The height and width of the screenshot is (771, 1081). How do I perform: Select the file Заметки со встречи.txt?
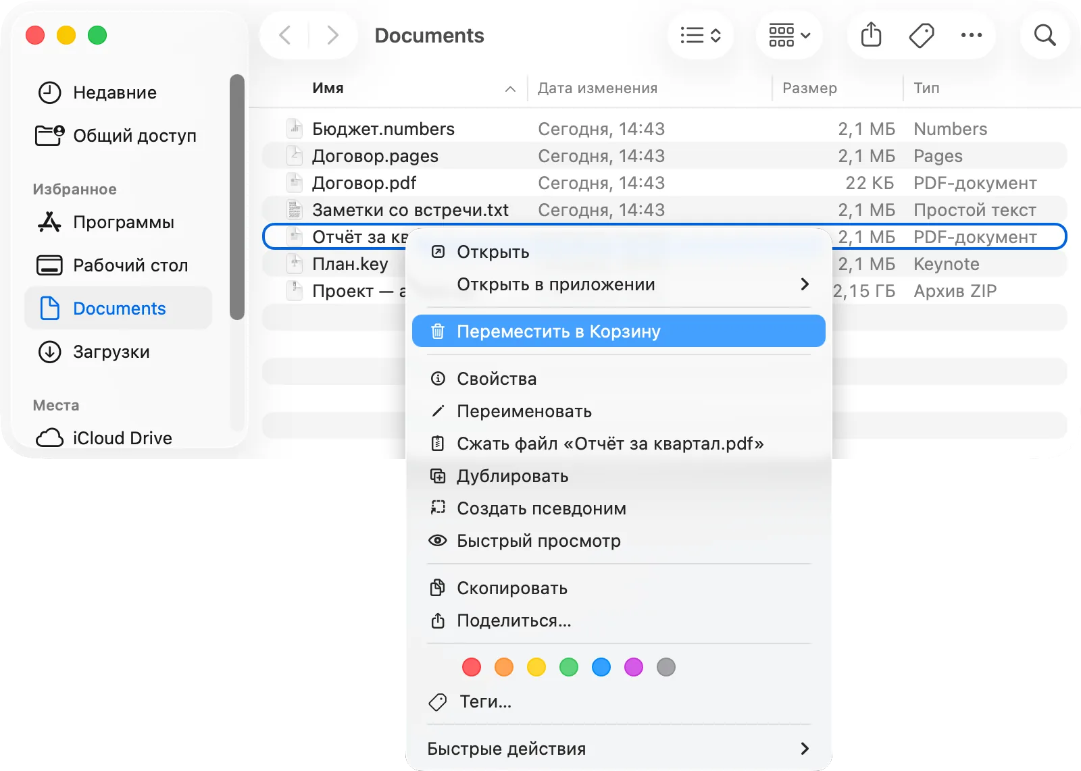665,210
